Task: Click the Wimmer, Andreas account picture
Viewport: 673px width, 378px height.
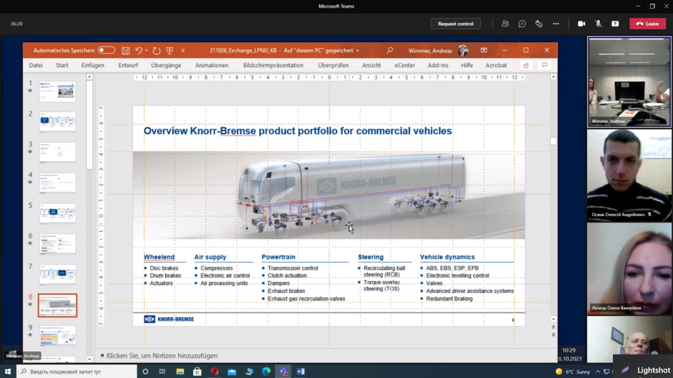Action: tap(463, 50)
